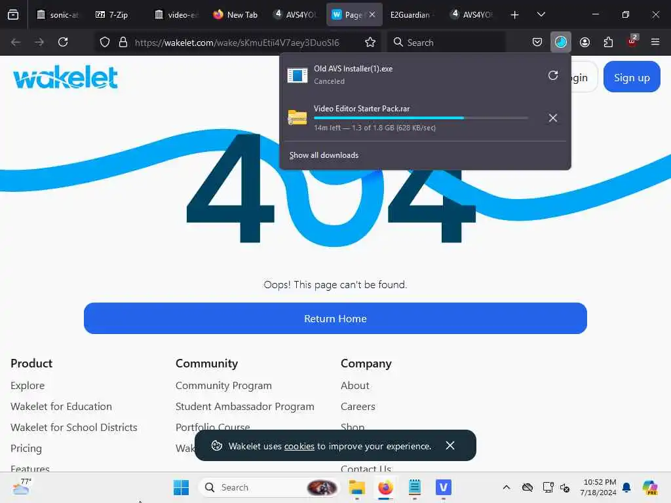List all tabs dropdown arrow

pyautogui.click(x=541, y=14)
